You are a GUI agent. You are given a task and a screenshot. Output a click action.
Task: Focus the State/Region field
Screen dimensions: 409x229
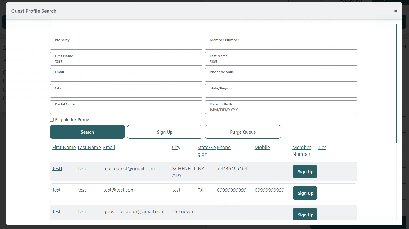[x=281, y=91]
